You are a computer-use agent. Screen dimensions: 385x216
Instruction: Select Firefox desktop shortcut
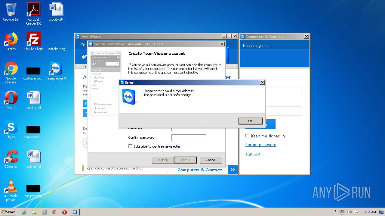point(11,41)
